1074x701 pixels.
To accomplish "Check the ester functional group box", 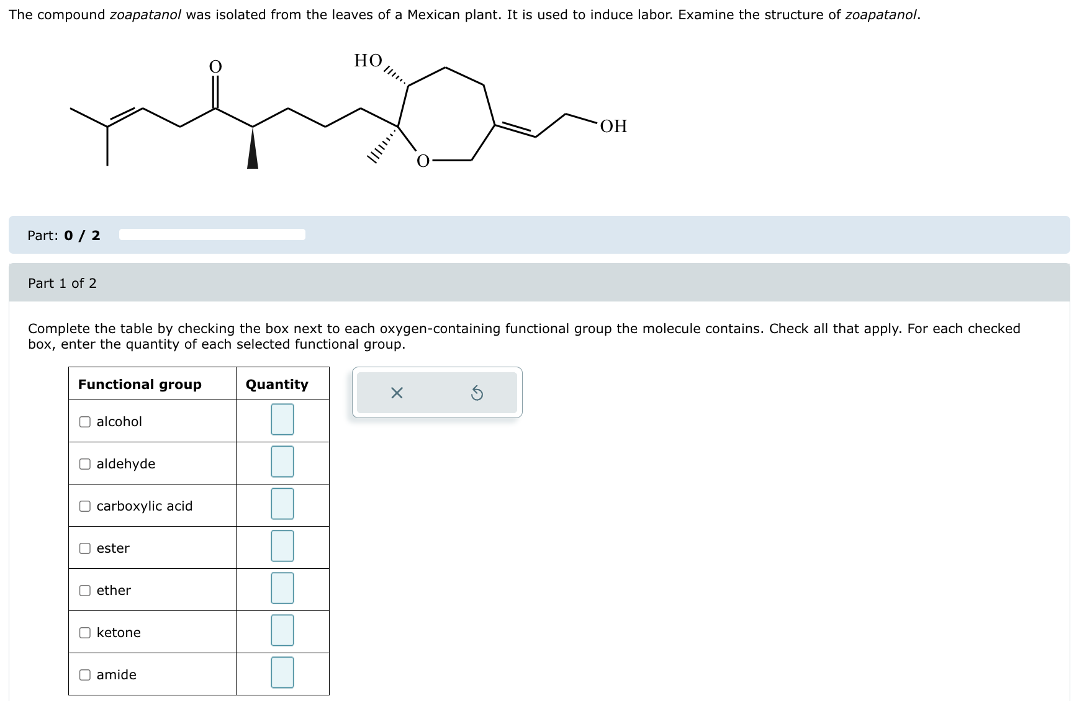I will point(84,548).
